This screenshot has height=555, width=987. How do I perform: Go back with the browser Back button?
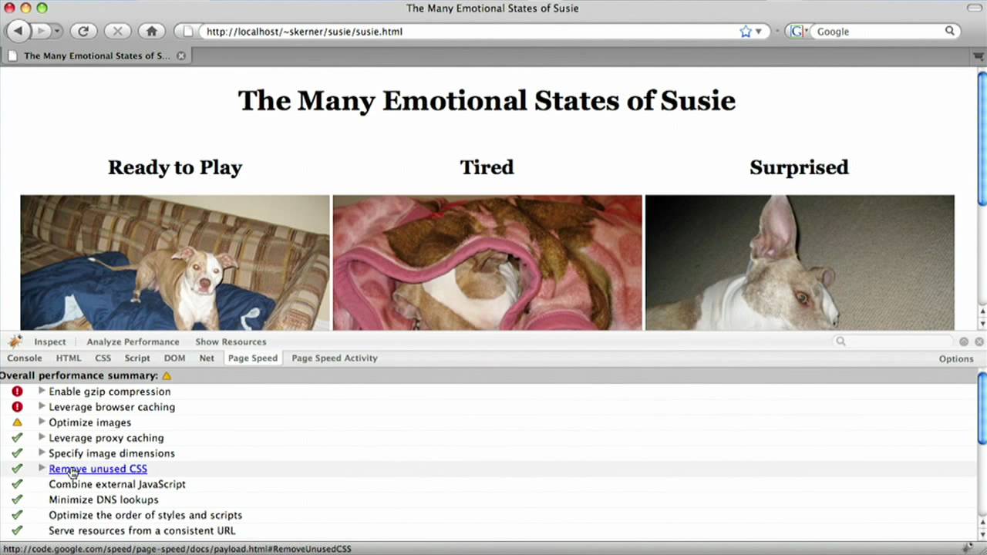[x=19, y=31]
